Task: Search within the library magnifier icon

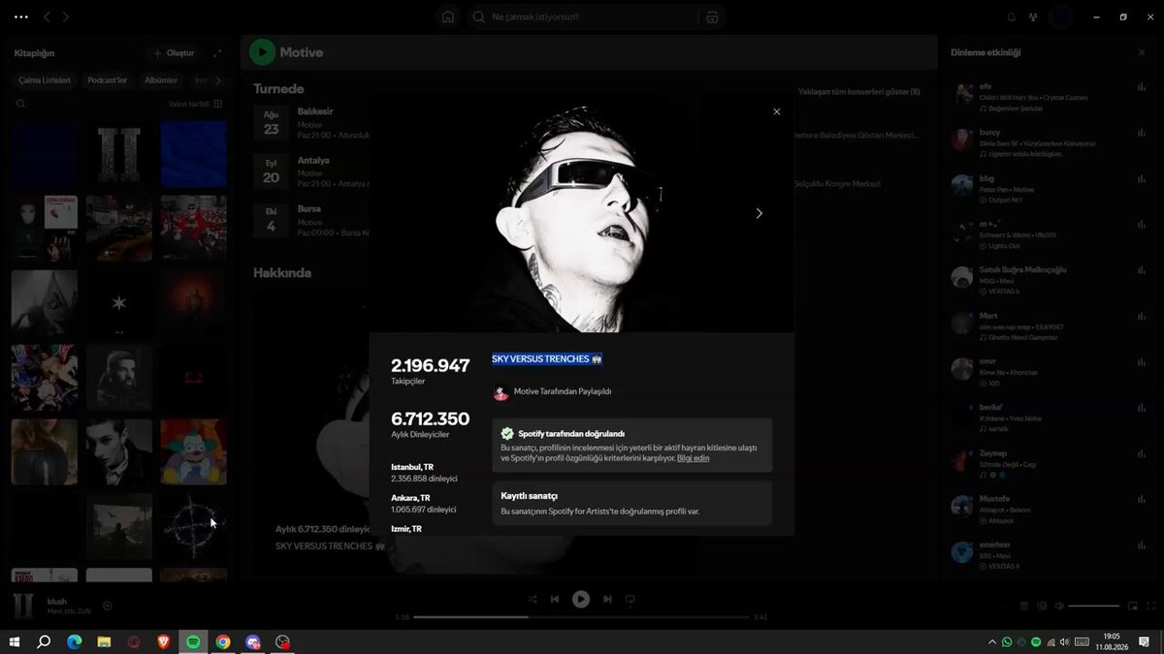Action: pos(20,104)
